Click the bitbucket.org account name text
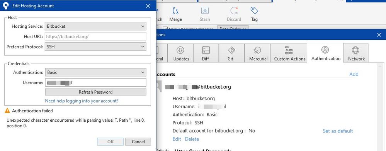This screenshot has height=151, width=386. (x=198, y=87)
